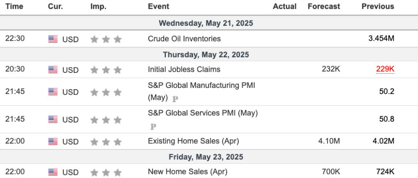418x178 pixels.
Task: Click the importance stars for Existing Home Sales
Action: pos(106,142)
